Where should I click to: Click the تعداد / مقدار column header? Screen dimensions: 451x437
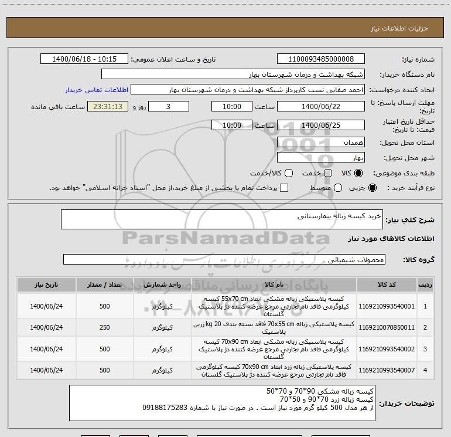point(105,284)
